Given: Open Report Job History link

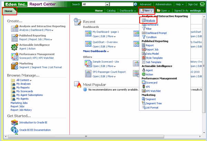Looking at the screenshot, I should [x=21, y=110].
